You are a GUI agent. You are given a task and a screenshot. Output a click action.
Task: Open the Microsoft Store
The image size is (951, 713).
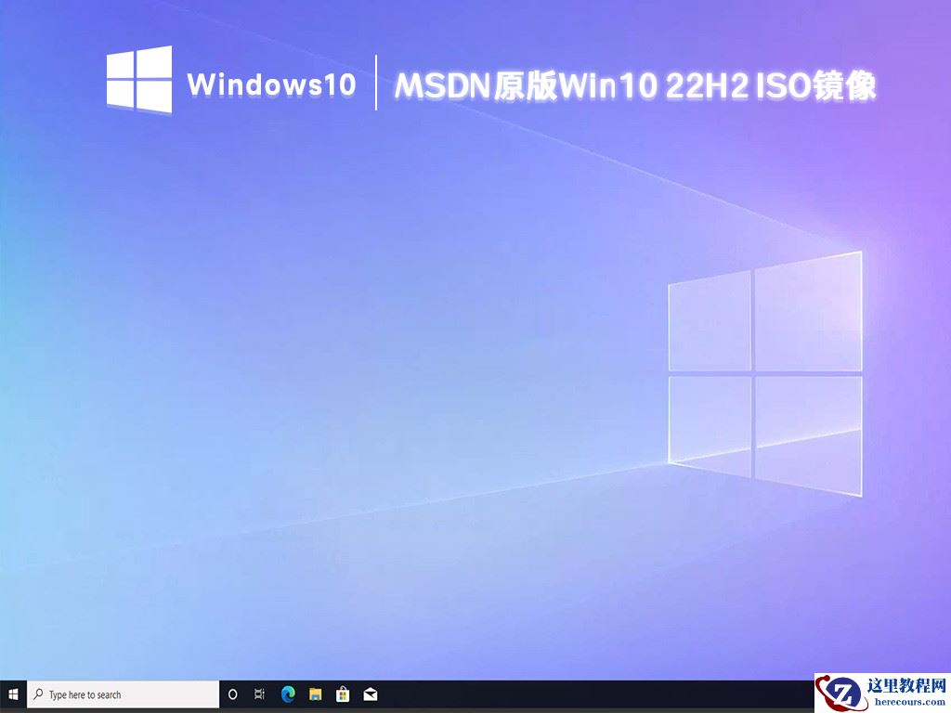point(343,694)
